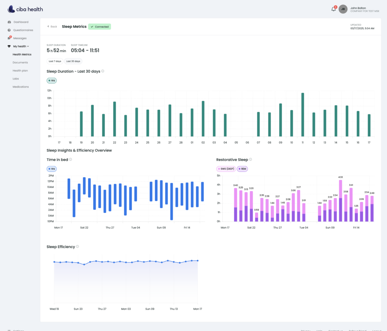Open Questionnaires in sidebar
Viewport: 387px width, 331px height.
point(23,30)
